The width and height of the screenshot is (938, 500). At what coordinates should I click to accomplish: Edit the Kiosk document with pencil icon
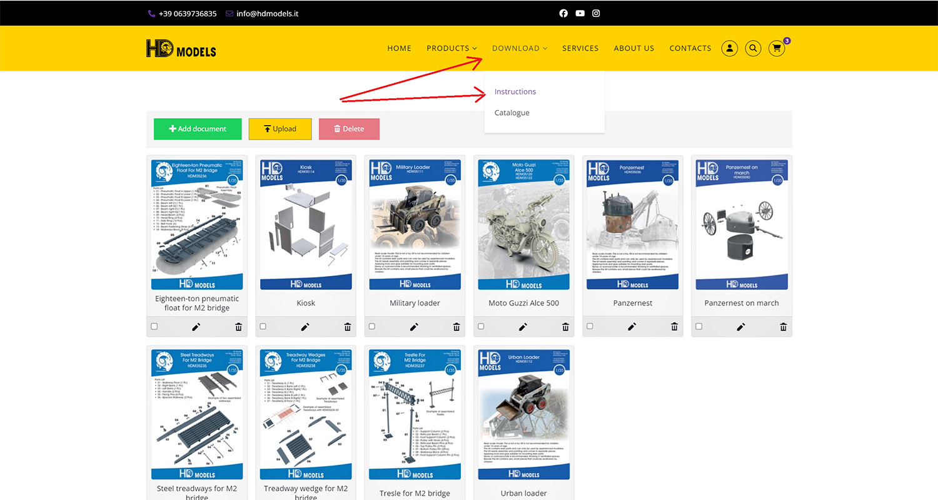click(x=305, y=327)
